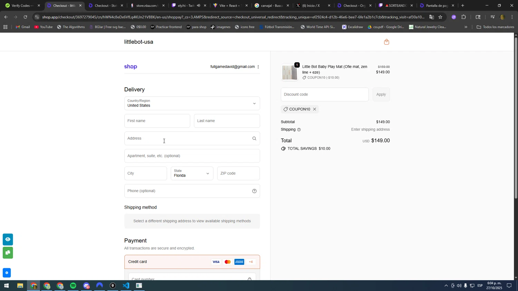Switch to the store.nba.com tab
Viewport: 518px width, 291px height.
(147, 6)
